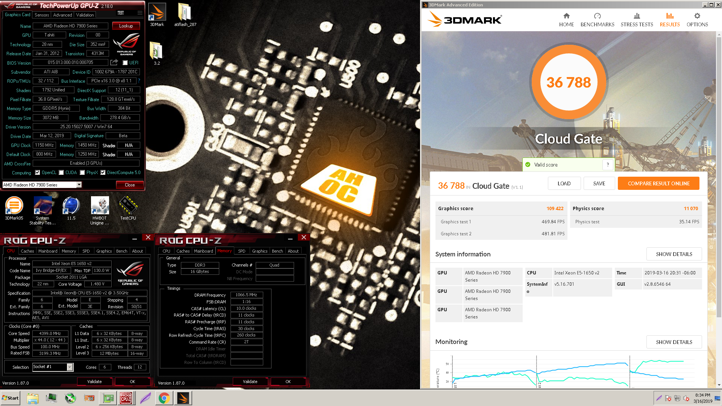The width and height of the screenshot is (722, 406).
Task: Launch System Stability Tester shortcut
Action: (42, 211)
